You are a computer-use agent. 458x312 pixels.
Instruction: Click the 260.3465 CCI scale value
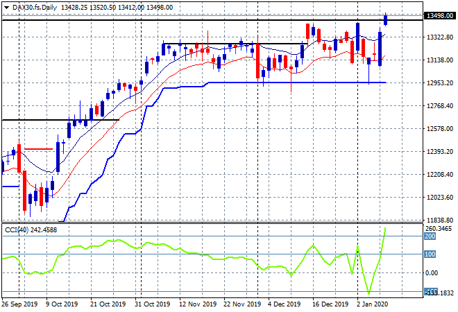[439, 229]
